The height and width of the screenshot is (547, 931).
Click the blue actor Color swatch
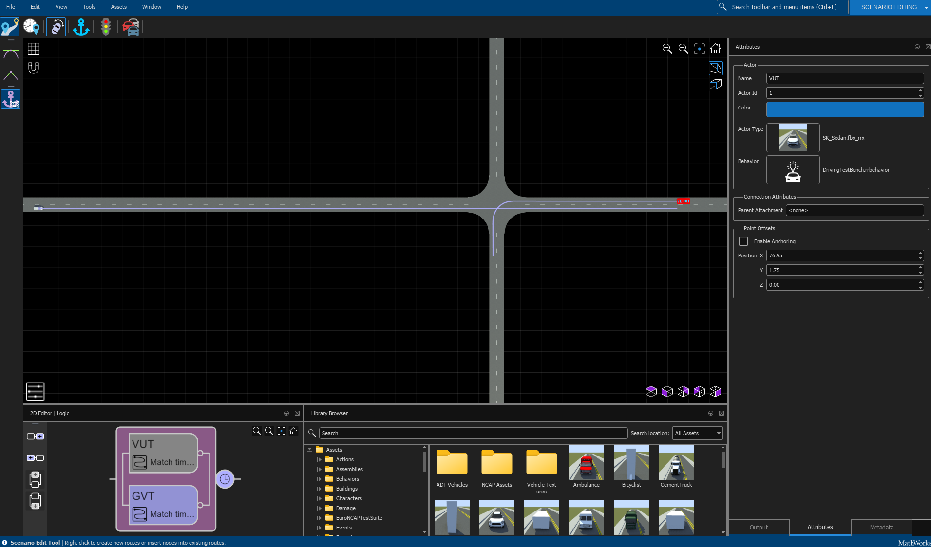tap(845, 109)
